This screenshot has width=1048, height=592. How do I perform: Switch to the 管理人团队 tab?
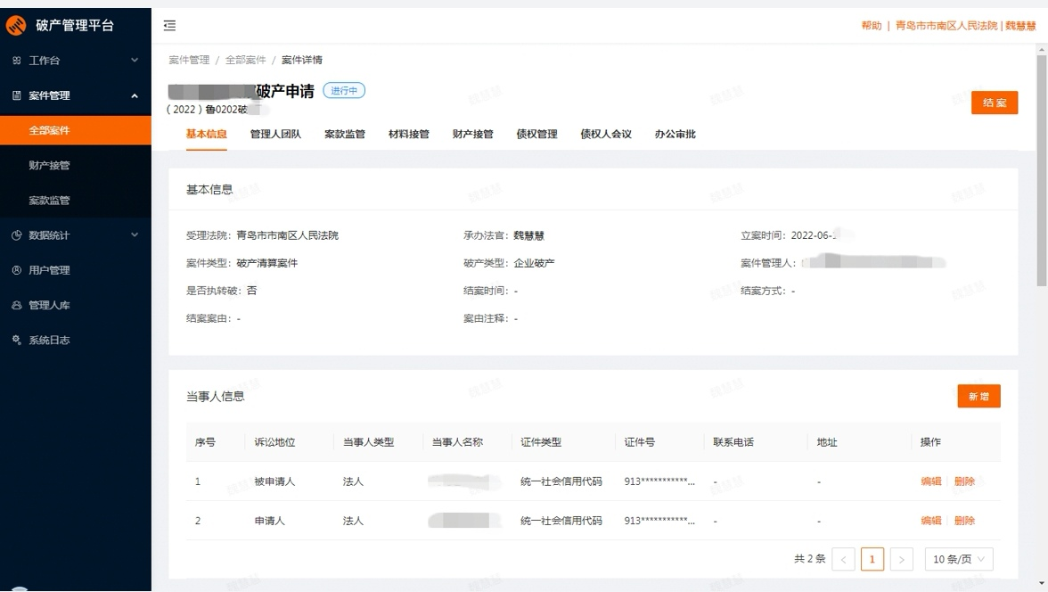tap(275, 135)
